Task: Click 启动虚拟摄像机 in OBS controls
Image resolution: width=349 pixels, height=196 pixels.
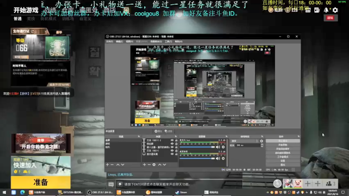Action: click(x=283, y=153)
